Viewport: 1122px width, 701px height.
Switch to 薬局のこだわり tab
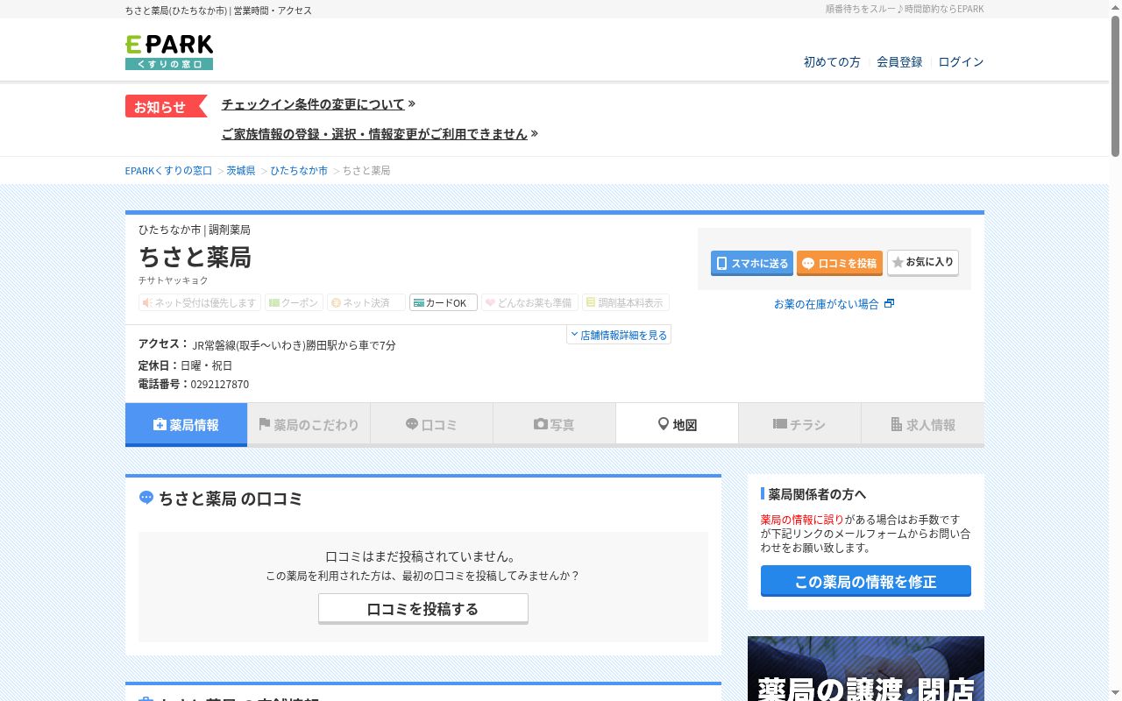(309, 425)
